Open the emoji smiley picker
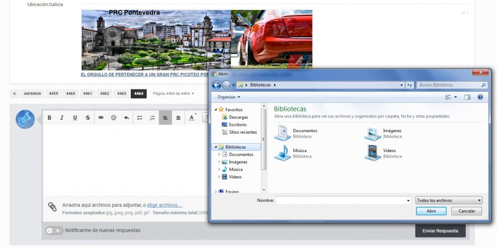 (113, 118)
